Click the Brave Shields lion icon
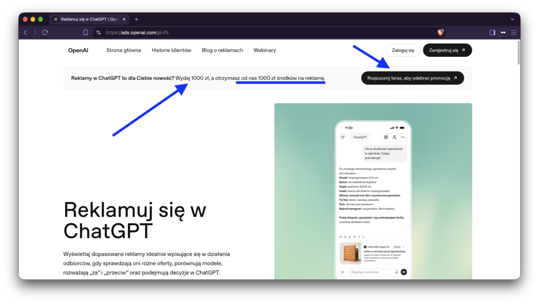The width and height of the screenshot is (539, 304). pyautogui.click(x=441, y=32)
